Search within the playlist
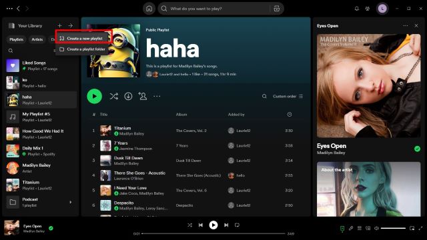The width and height of the screenshot is (427, 240). click(264, 96)
